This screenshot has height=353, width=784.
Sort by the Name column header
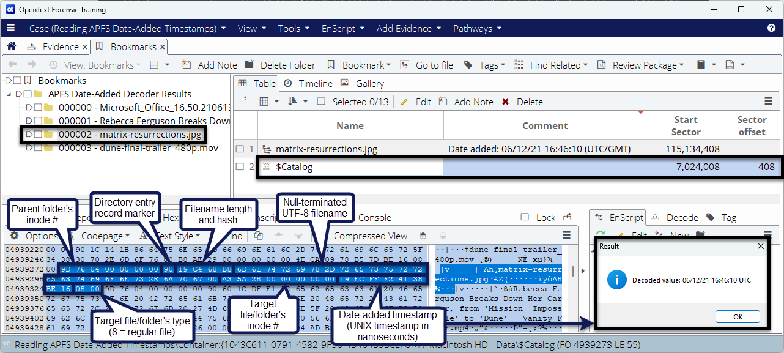[x=350, y=125]
